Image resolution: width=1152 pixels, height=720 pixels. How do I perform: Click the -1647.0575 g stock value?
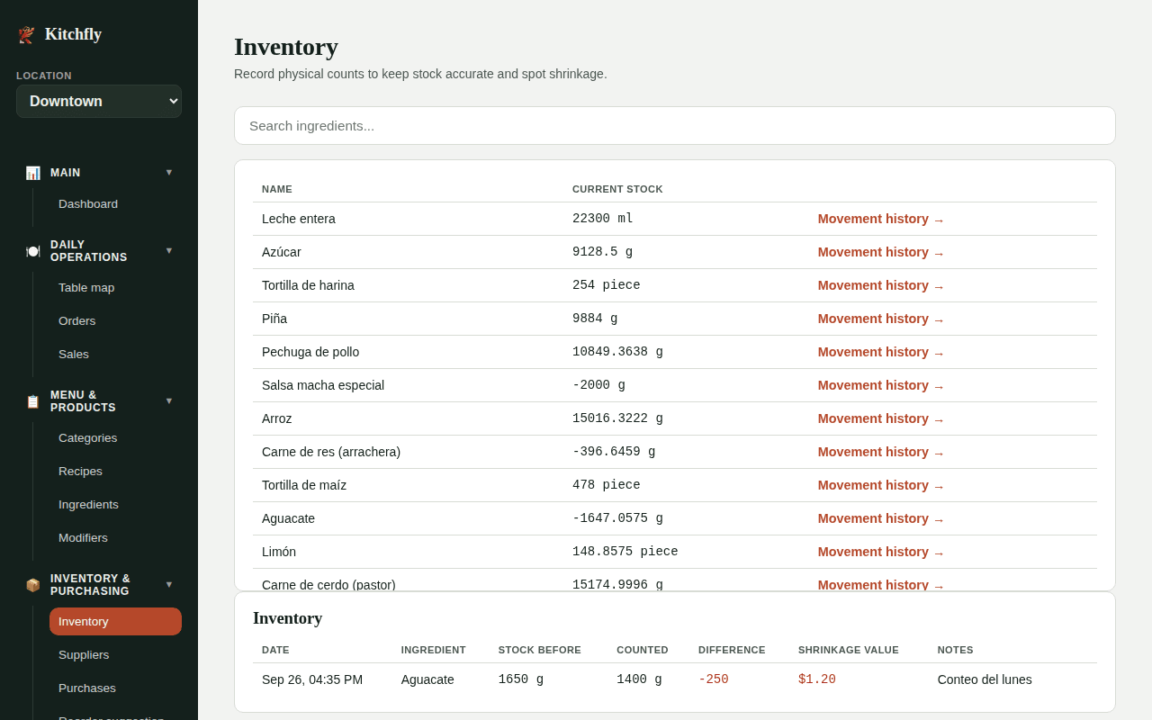pyautogui.click(x=617, y=518)
